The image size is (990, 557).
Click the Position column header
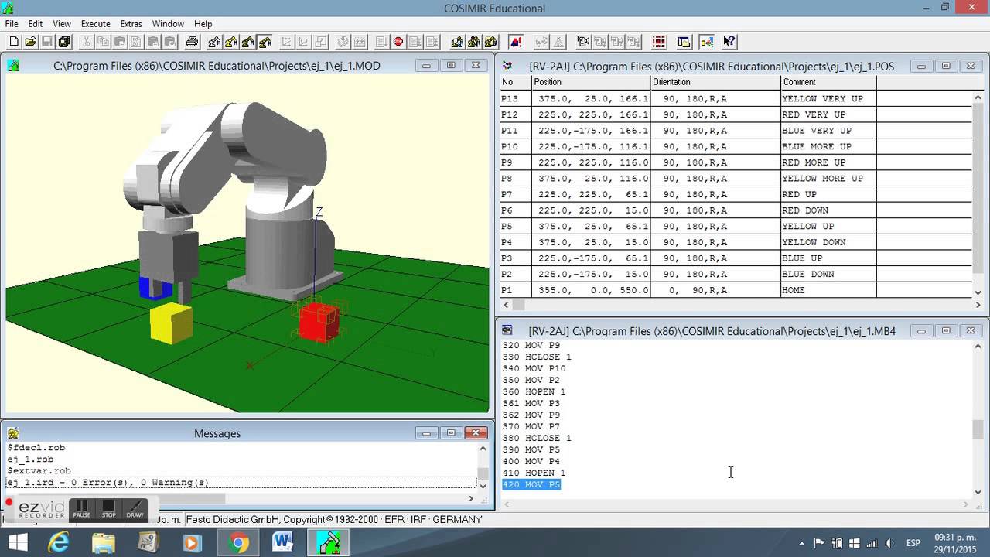pyautogui.click(x=590, y=82)
